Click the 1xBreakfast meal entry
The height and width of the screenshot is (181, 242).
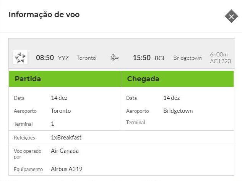pyautogui.click(x=66, y=138)
